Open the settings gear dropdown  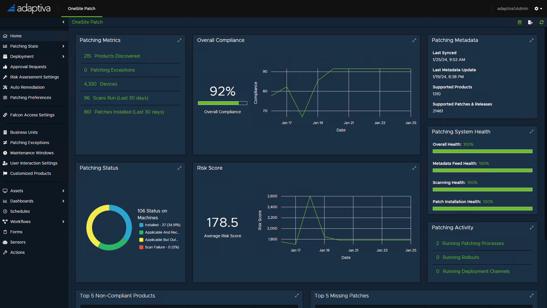coord(538,9)
